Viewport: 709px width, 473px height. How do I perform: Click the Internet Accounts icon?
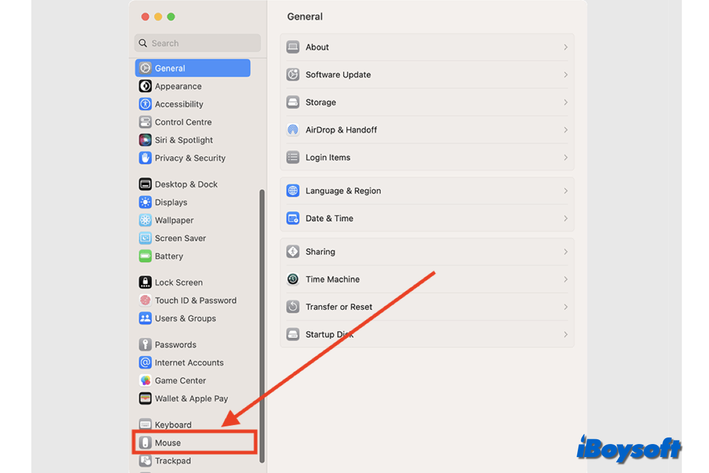[x=145, y=362]
